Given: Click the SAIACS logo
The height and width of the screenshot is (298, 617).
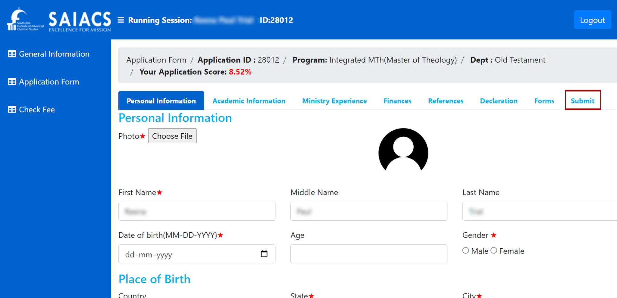Looking at the screenshot, I should coord(59,20).
